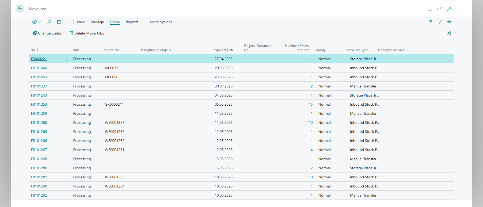Click Delete Move Jobs action
Screen dimensions: 483x207
click(87, 33)
